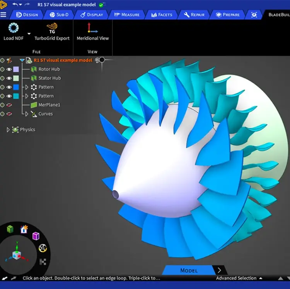Click the home view icon in radial widget
The image size is (290, 289).
tap(24, 229)
